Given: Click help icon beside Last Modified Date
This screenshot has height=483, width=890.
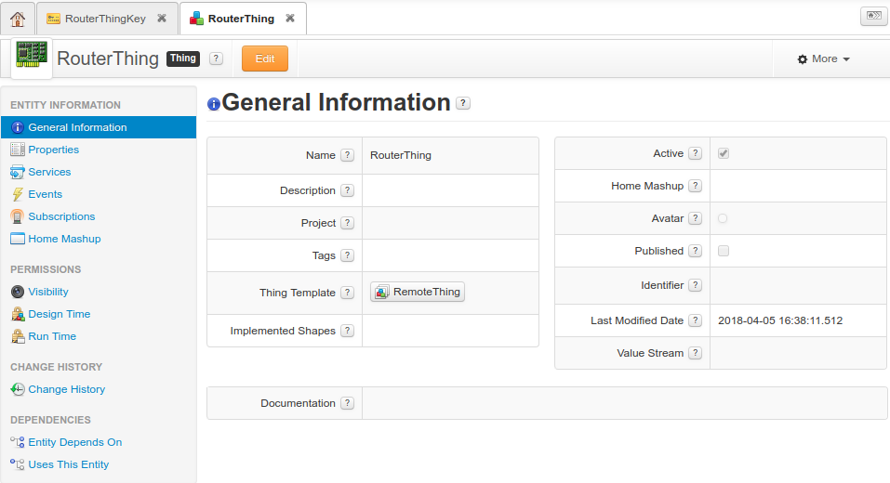Looking at the screenshot, I should pos(695,320).
